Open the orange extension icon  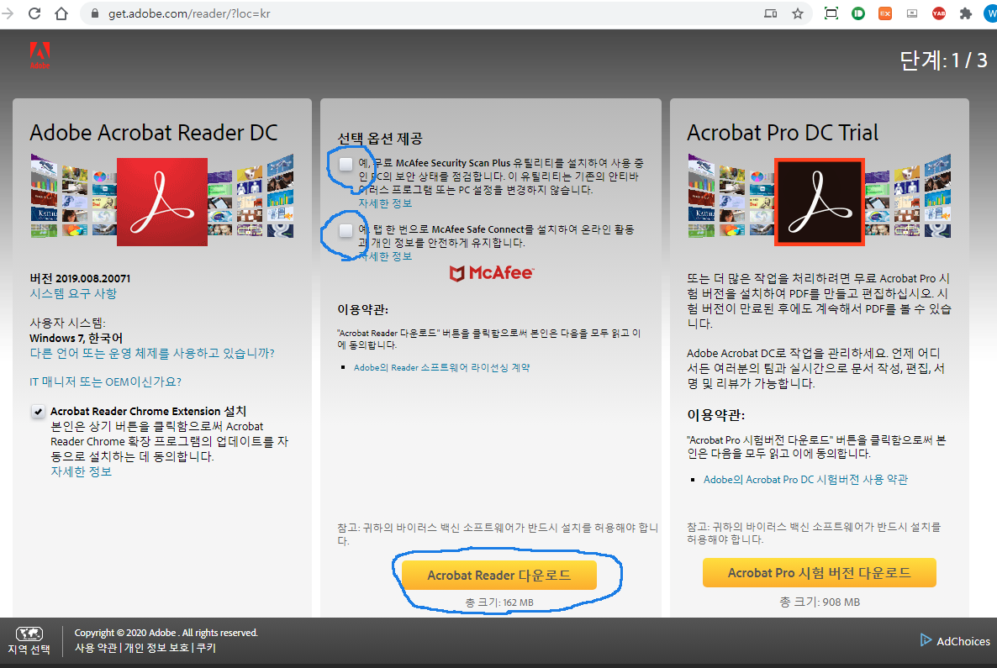(885, 13)
